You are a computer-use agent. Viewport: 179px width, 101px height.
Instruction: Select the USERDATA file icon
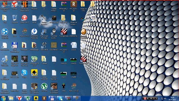74,33
